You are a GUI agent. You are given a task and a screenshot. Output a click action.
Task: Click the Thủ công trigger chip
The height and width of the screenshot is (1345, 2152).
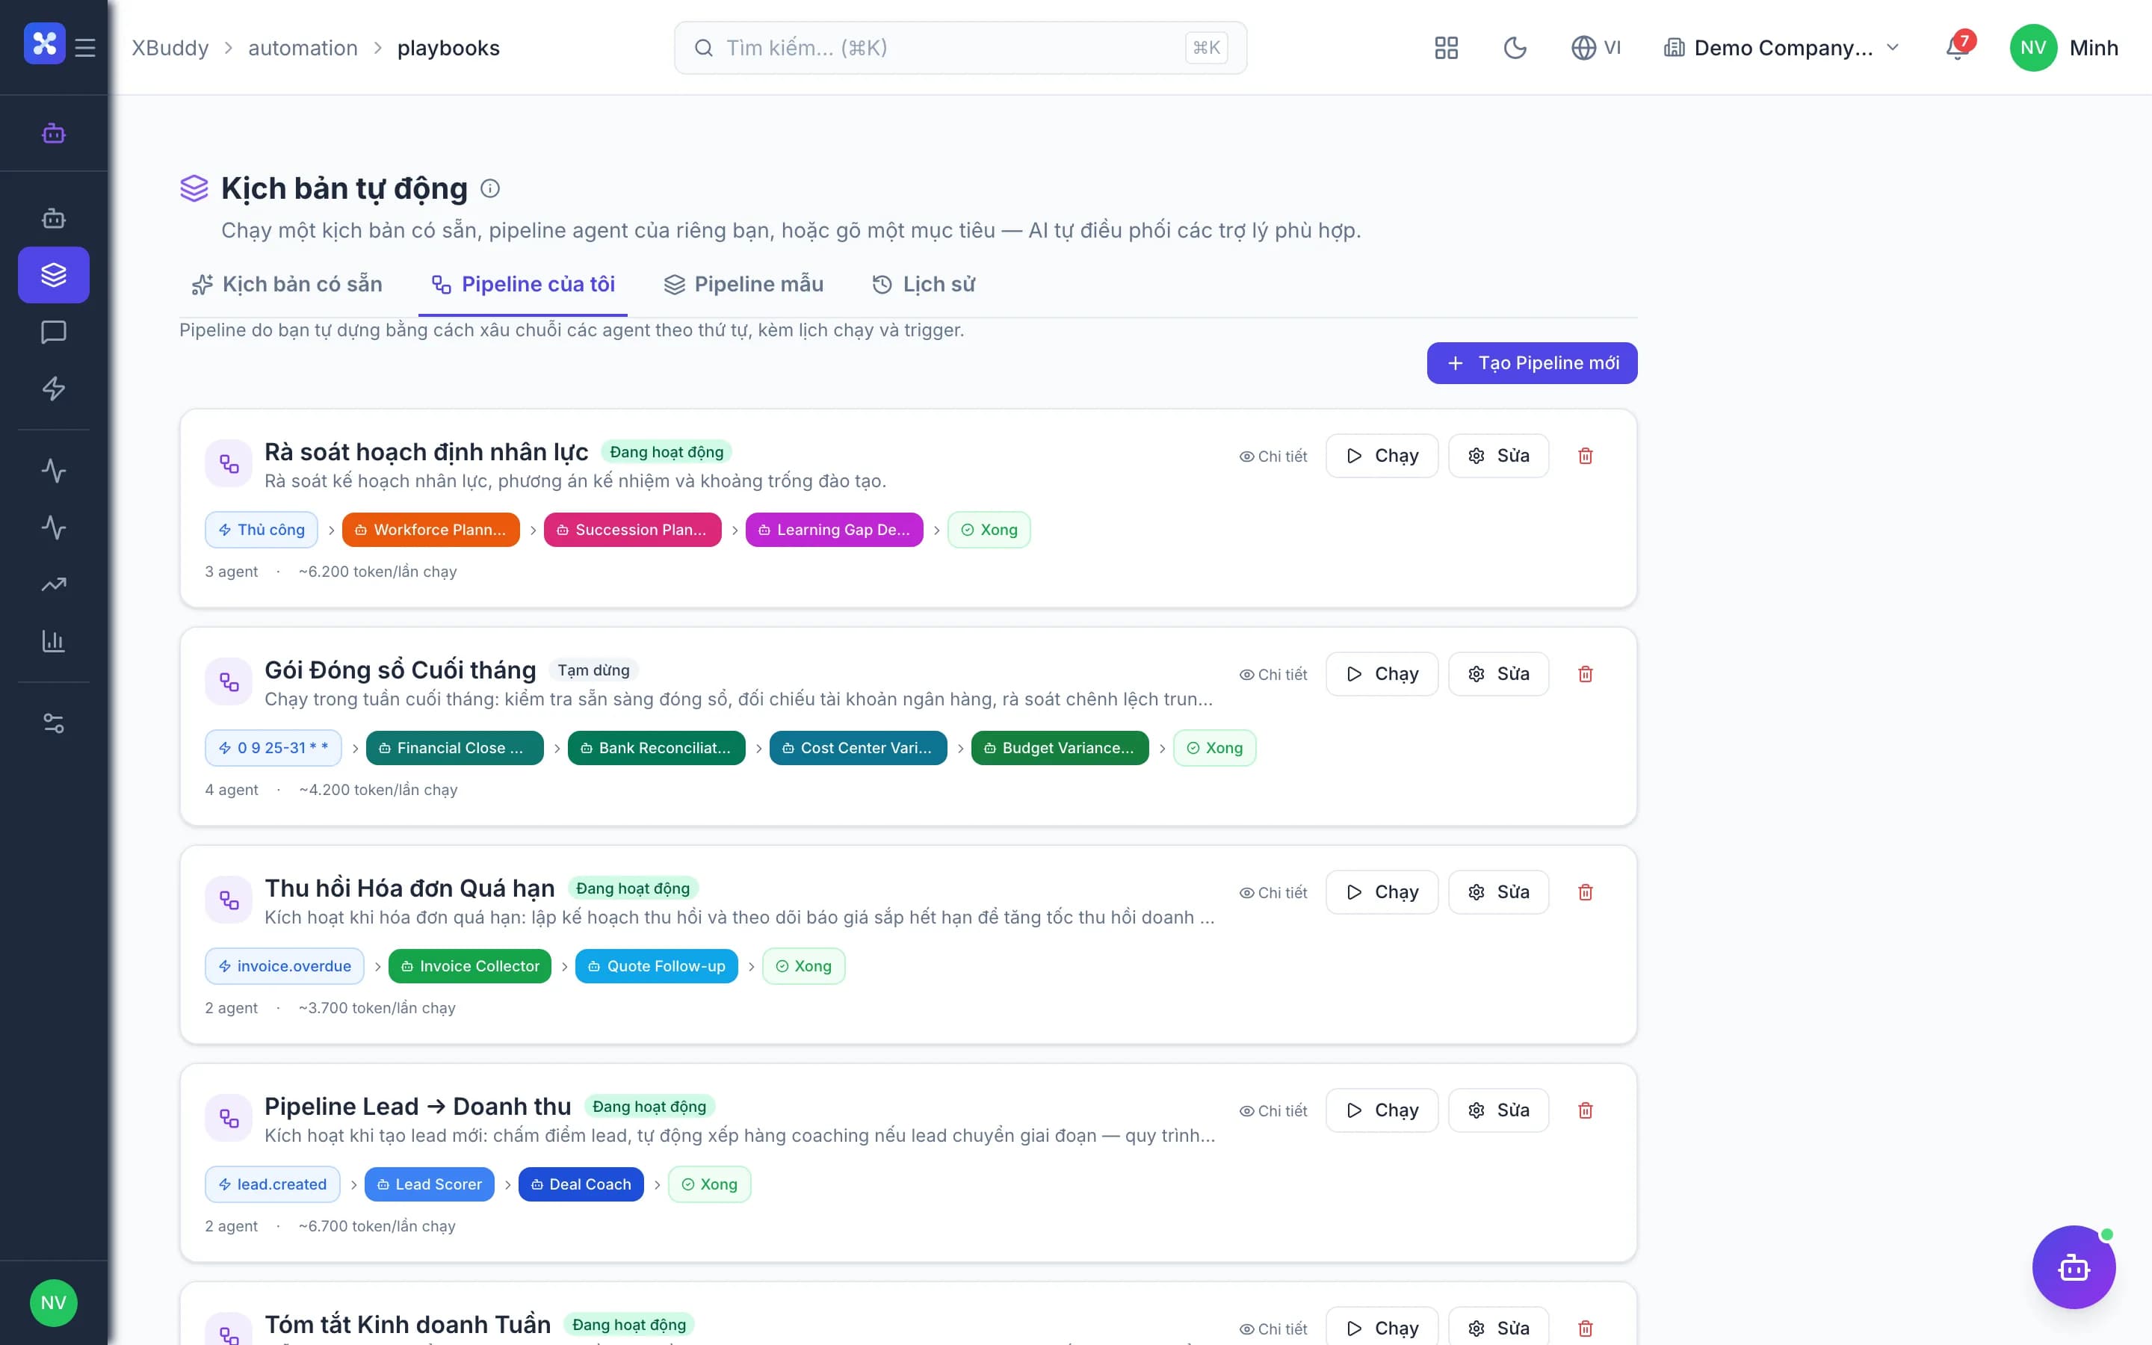tap(262, 531)
